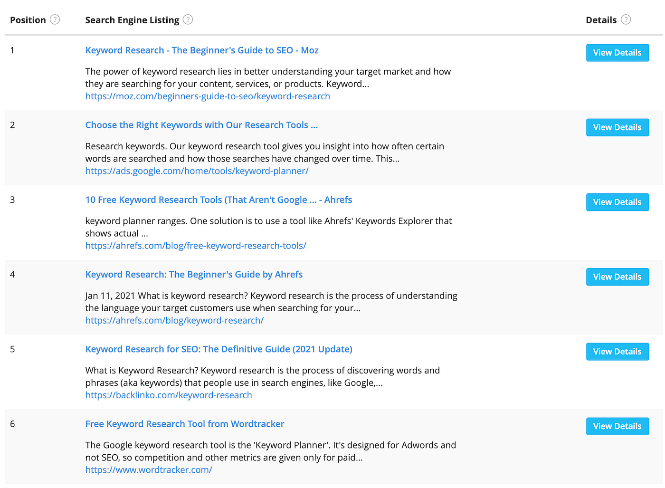Visit the ahrefs.com free-keyword-research-tools URL
This screenshot has height=488, width=665.
point(196,246)
